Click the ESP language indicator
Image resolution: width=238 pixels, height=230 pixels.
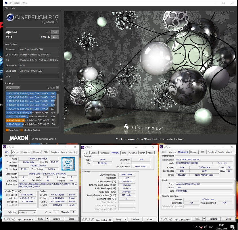211,227
